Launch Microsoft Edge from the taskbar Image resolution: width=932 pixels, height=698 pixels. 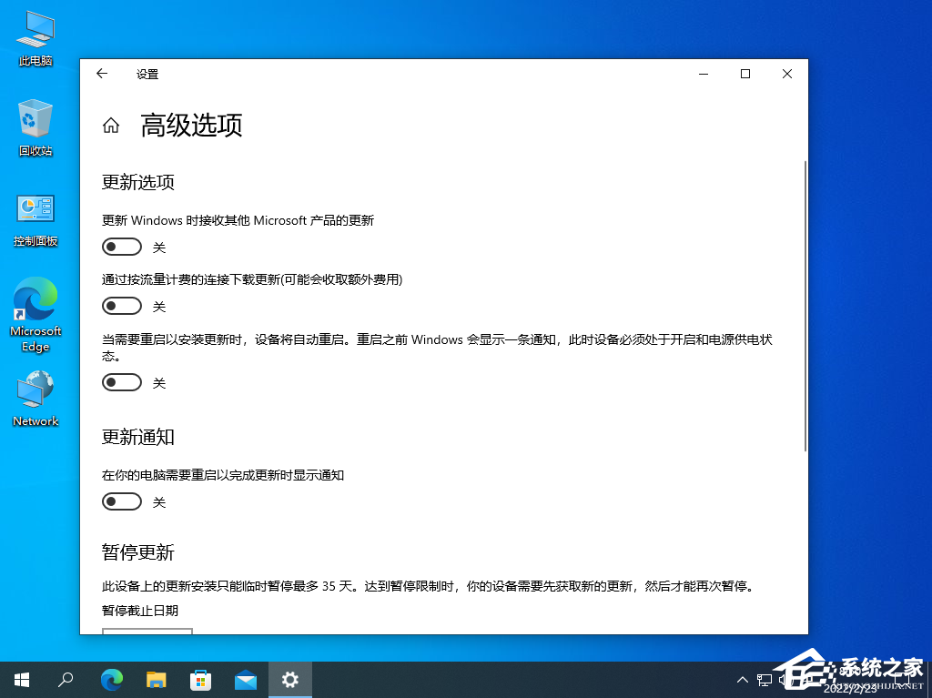click(x=111, y=680)
